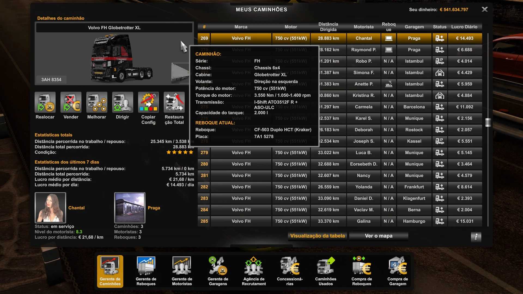Click the Vender truck icon
This screenshot has width=523, height=294.
[x=71, y=102]
